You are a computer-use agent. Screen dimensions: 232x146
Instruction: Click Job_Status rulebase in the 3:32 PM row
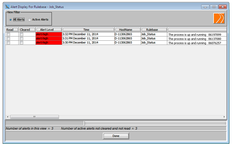[x=154, y=34]
